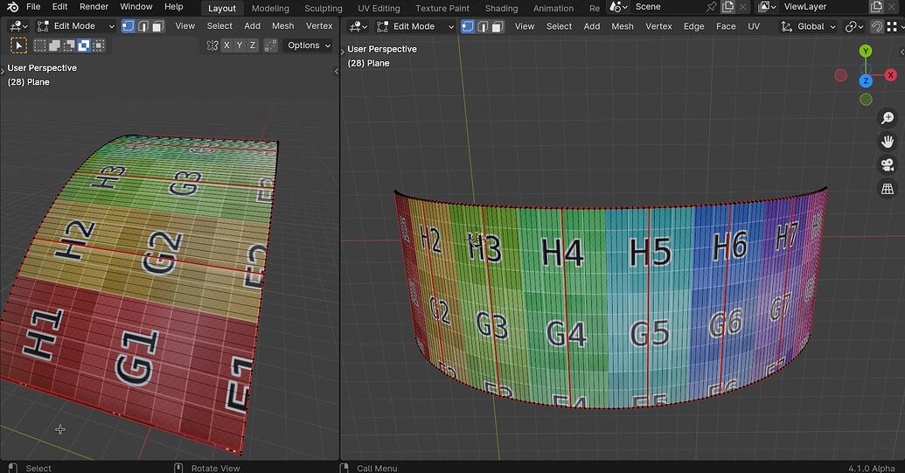The width and height of the screenshot is (905, 473).
Task: Choose Invert selection mode icon
Action: (x=84, y=45)
